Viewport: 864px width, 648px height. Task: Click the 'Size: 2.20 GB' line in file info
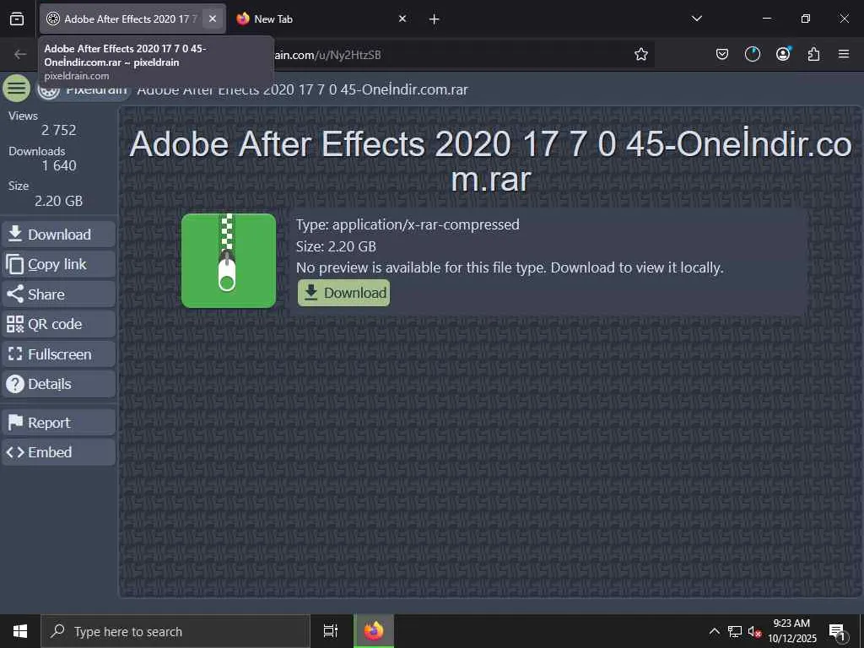336,246
